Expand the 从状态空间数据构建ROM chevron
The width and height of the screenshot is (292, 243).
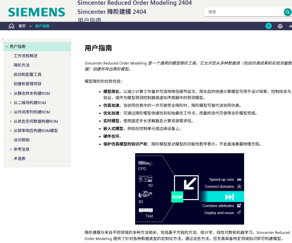click(11, 121)
